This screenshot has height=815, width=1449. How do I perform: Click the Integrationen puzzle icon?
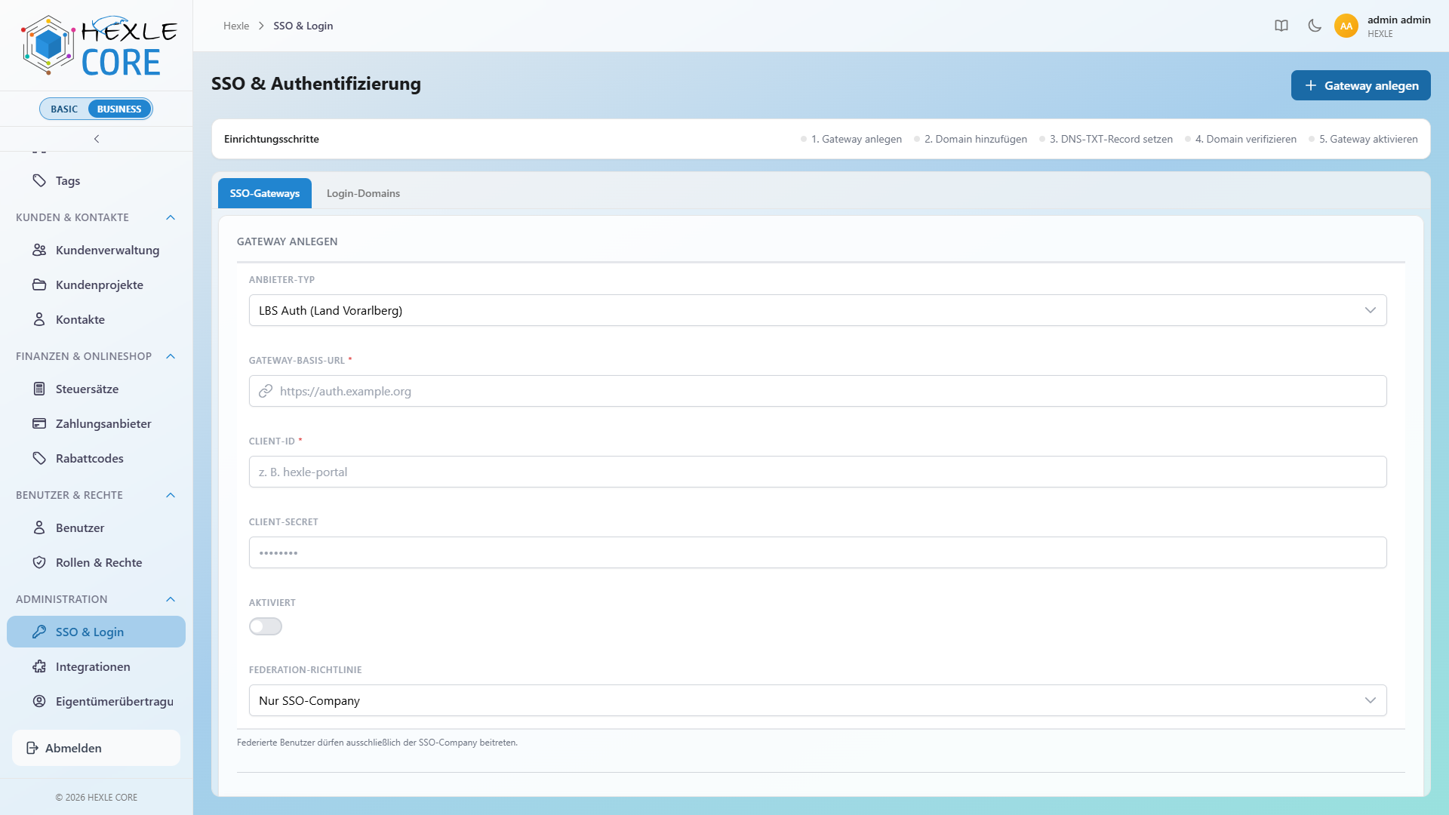coord(39,666)
